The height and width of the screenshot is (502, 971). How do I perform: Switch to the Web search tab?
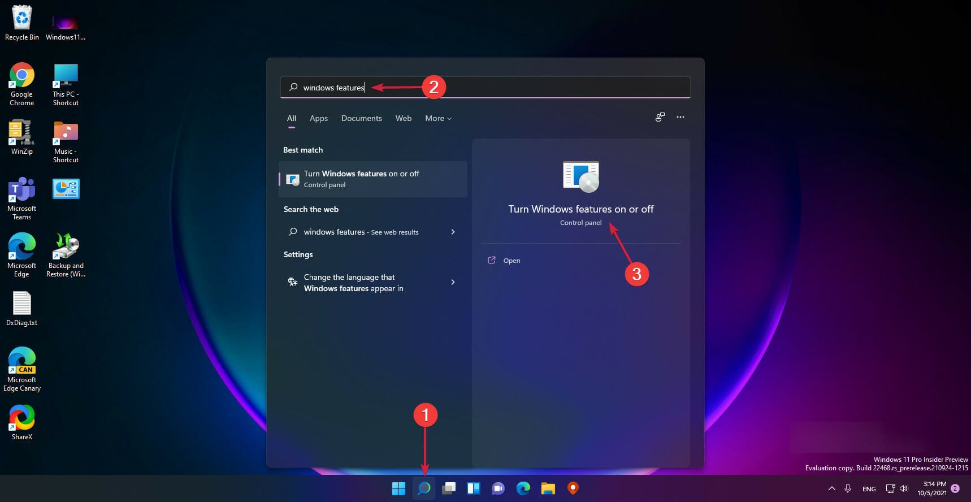coord(404,118)
